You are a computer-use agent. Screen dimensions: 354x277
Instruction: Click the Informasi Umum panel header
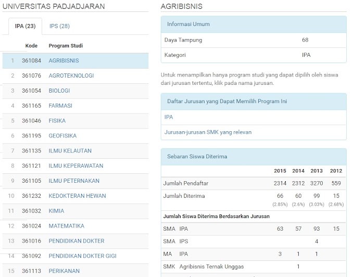click(x=254, y=24)
